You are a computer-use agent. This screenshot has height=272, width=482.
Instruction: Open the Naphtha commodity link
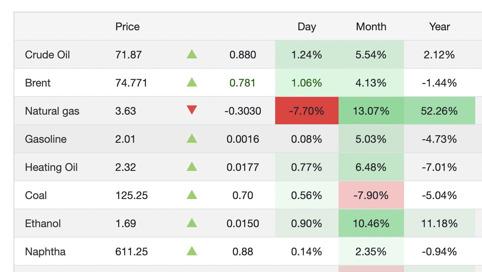point(45,252)
